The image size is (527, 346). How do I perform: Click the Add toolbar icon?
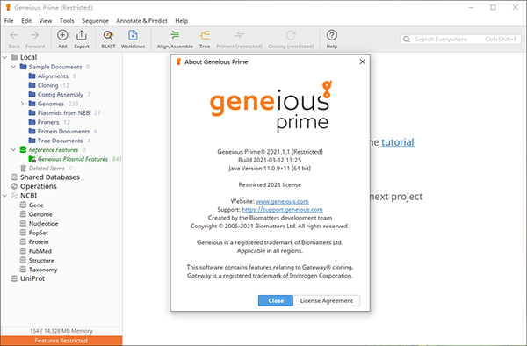62,35
